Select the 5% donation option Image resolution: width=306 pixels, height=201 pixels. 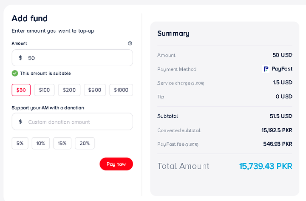point(20,143)
